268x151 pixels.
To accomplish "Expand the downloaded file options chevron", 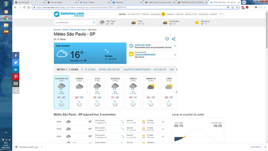I will click(42, 147).
